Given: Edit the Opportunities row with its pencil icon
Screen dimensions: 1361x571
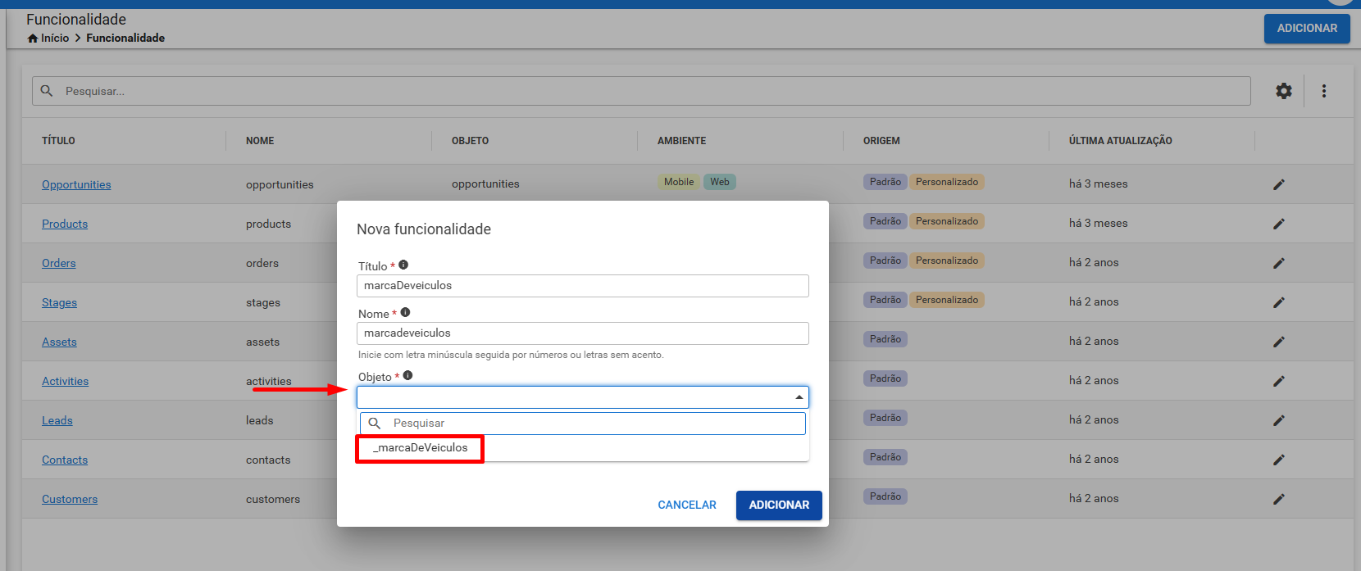Looking at the screenshot, I should (1279, 184).
